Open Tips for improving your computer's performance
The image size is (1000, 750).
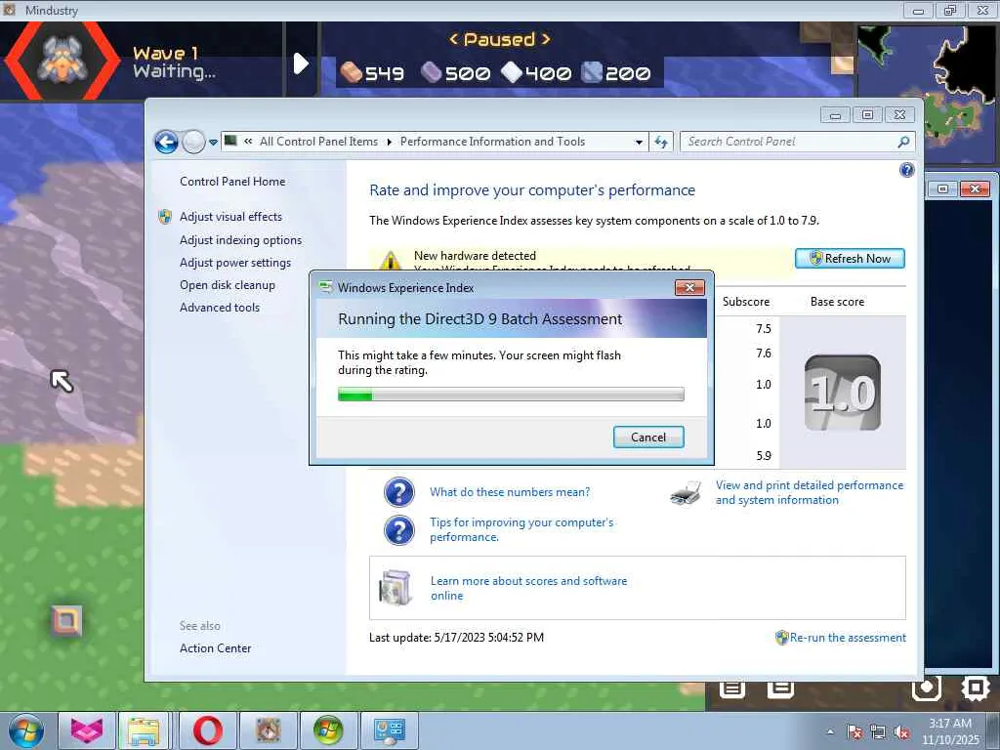tap(521, 529)
